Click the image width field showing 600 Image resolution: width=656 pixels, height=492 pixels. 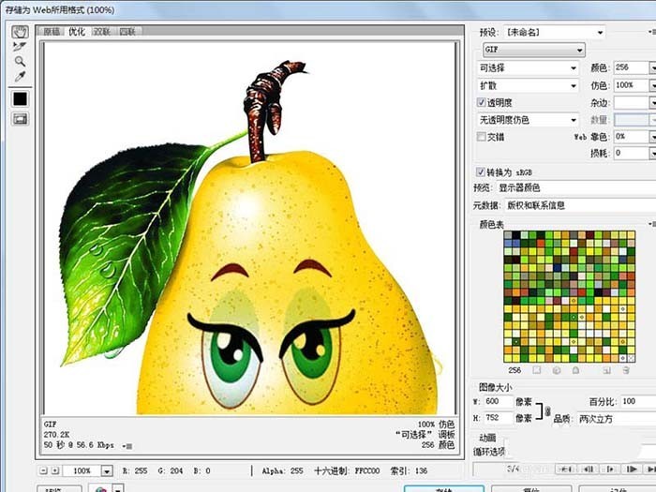(498, 402)
